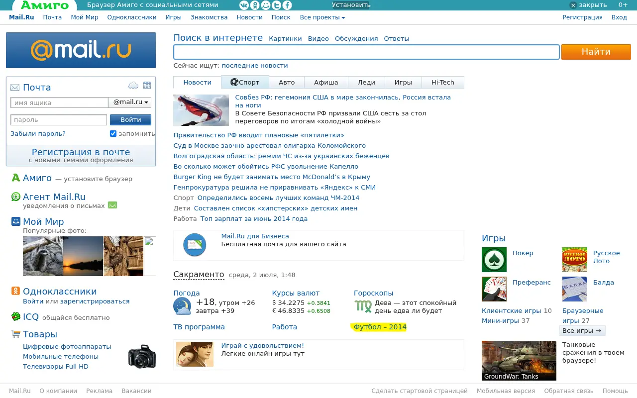Click the orange Найти search button
Screen dimensions: 637x398
[596, 52]
